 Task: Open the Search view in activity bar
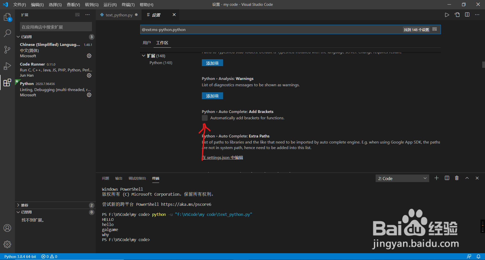tap(7, 33)
